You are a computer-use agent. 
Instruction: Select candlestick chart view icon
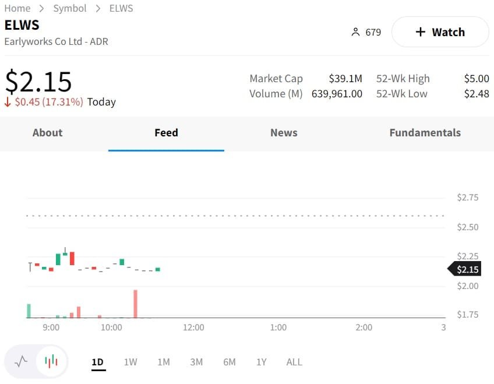pos(52,362)
